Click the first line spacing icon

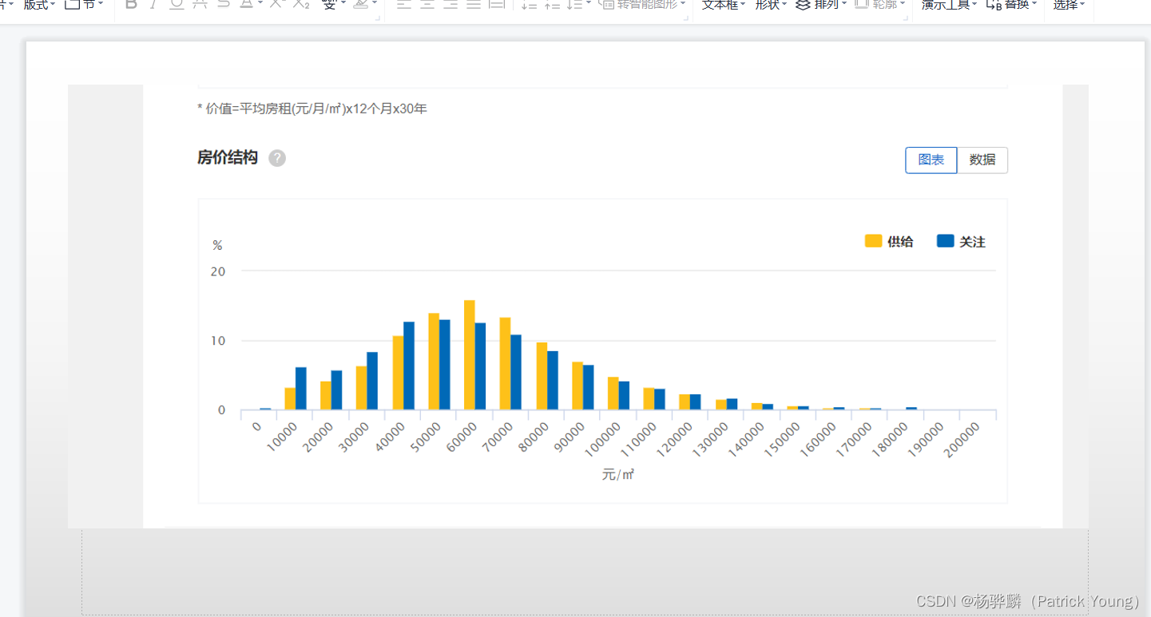tap(529, 5)
